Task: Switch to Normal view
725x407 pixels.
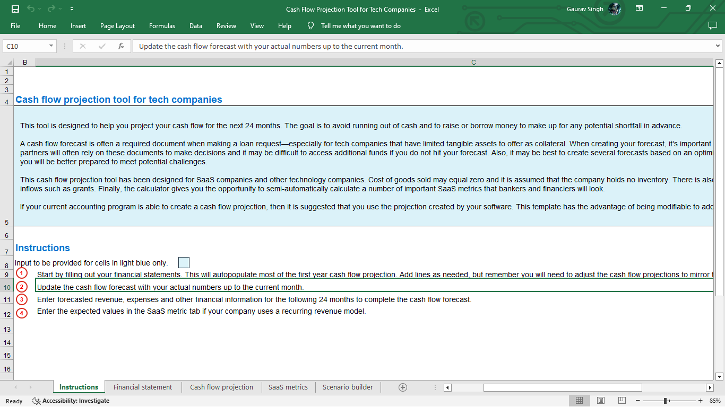Action: click(x=580, y=400)
